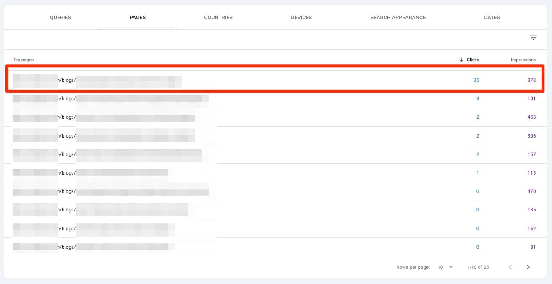552x284 pixels.
Task: Go to next page of results
Action: 528,267
